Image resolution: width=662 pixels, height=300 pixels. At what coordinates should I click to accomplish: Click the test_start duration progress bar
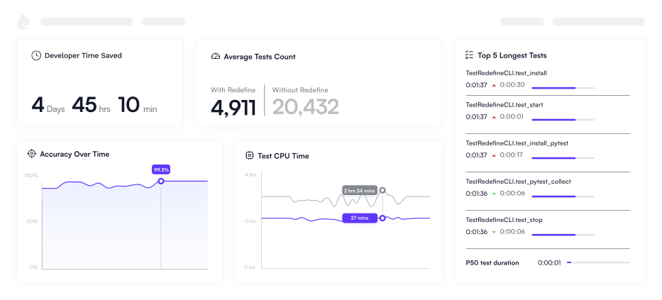click(x=563, y=120)
